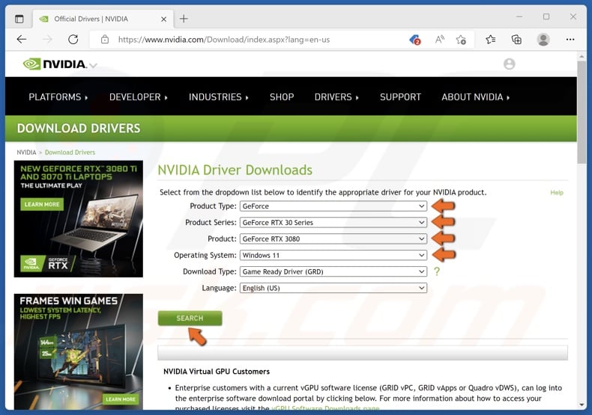This screenshot has width=592, height=415.
Task: Open the tab actions menu icon
Action: [x=19, y=19]
